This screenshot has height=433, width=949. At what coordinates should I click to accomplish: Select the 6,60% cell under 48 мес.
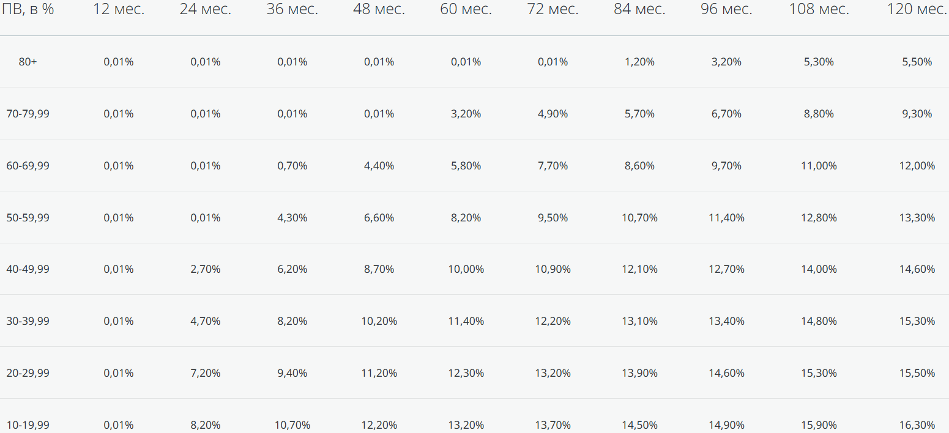[379, 218]
